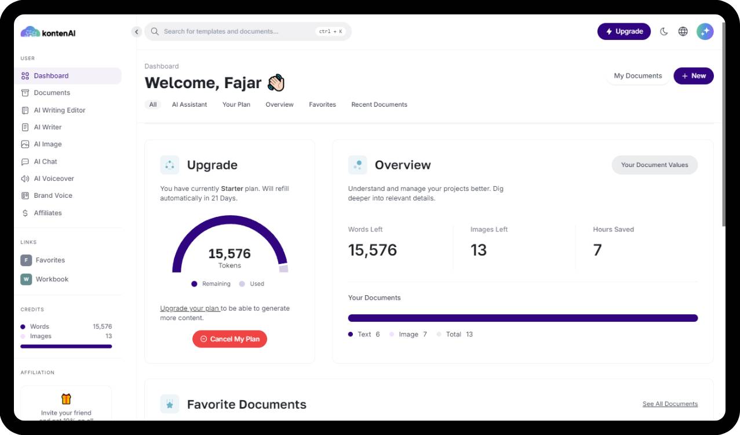Open Dashboard in the sidebar
The image size is (740, 435).
pos(68,76)
